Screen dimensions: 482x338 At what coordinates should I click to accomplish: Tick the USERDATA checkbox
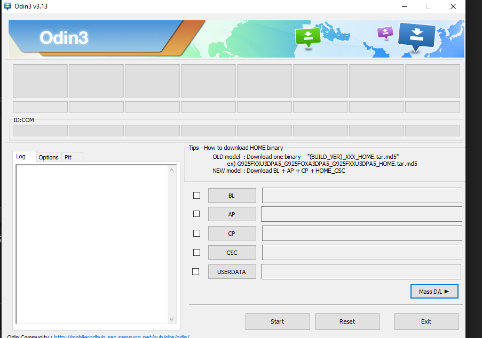(196, 272)
